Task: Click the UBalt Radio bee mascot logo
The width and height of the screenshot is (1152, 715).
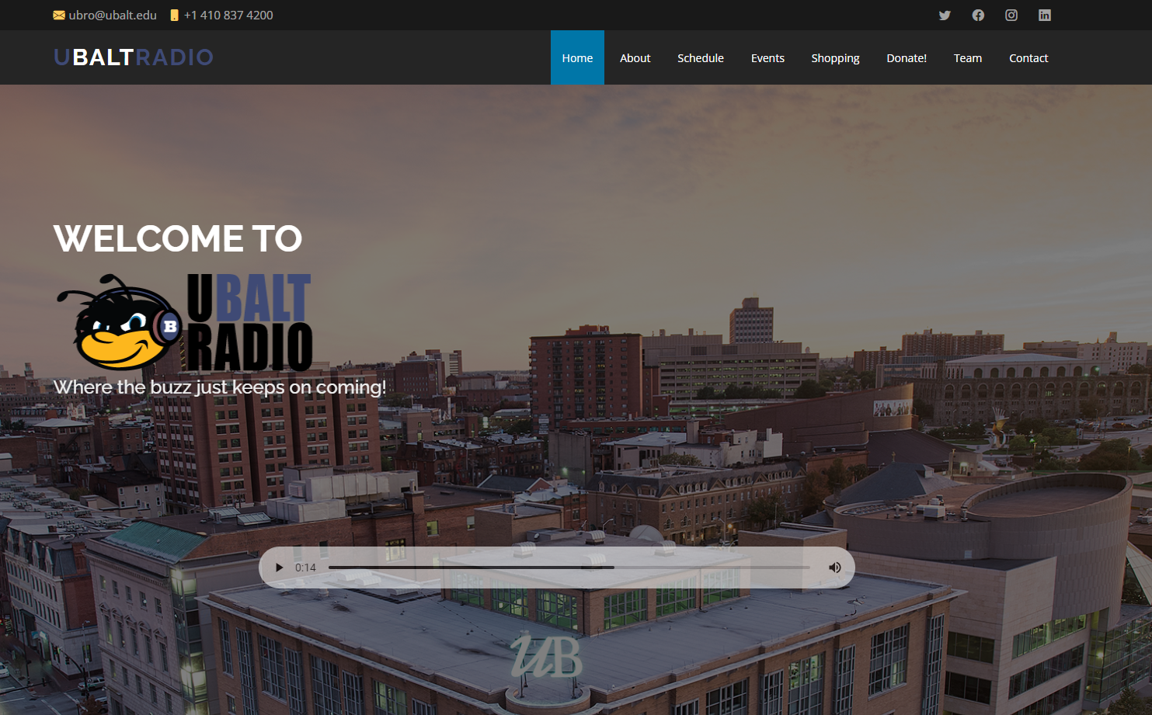Action: click(183, 323)
